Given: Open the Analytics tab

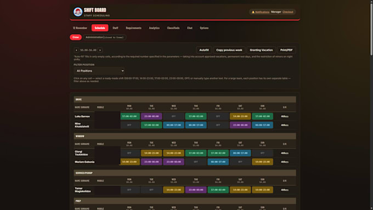Looking at the screenshot, I should coord(154,28).
